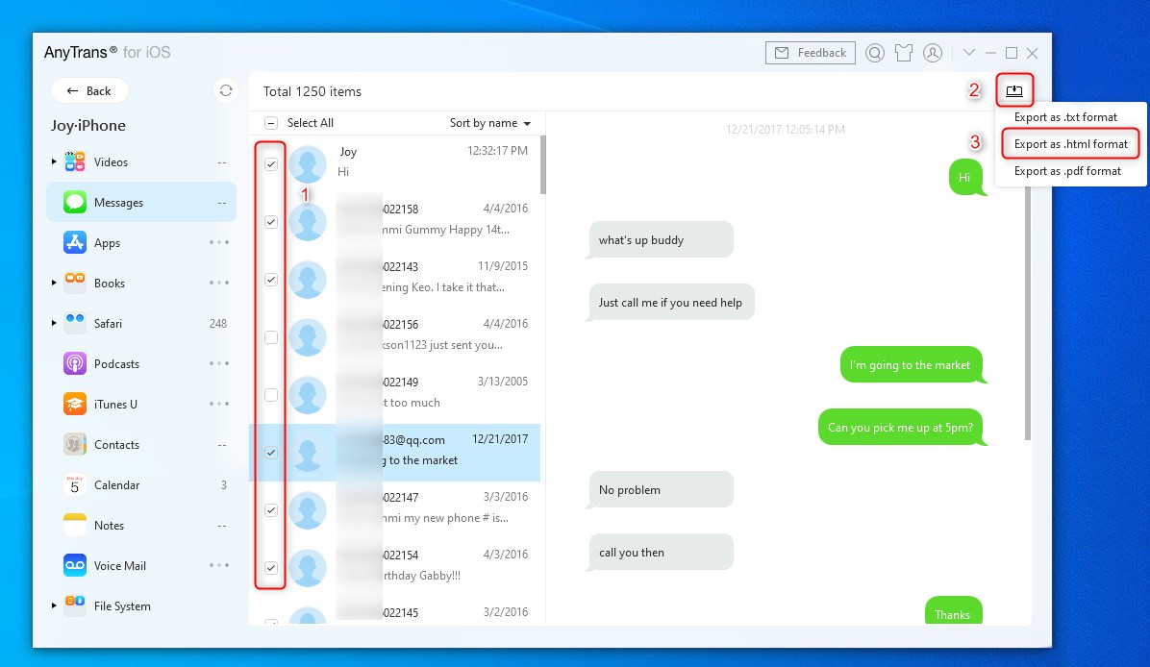Refresh the device data

pos(225,89)
